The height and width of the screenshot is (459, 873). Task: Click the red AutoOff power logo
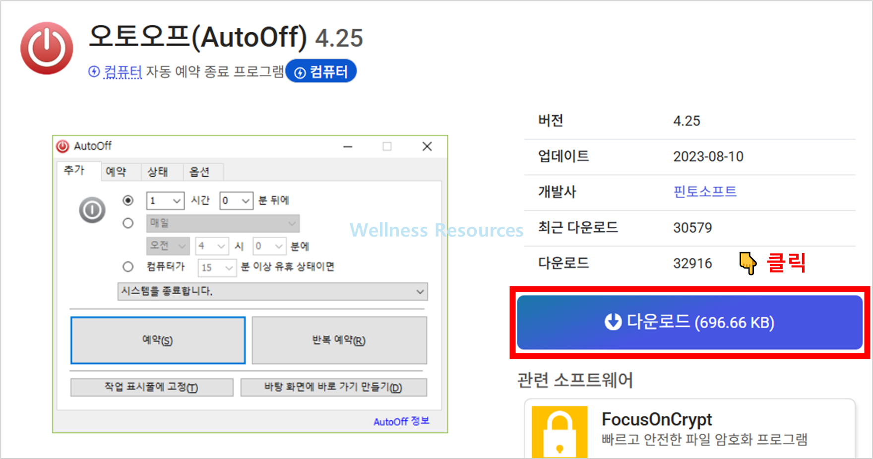(x=47, y=48)
